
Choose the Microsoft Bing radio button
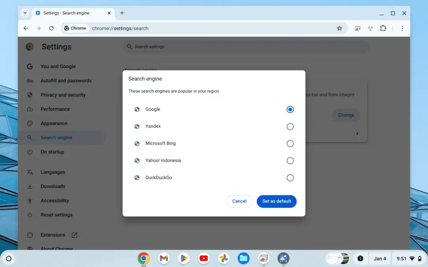click(290, 143)
